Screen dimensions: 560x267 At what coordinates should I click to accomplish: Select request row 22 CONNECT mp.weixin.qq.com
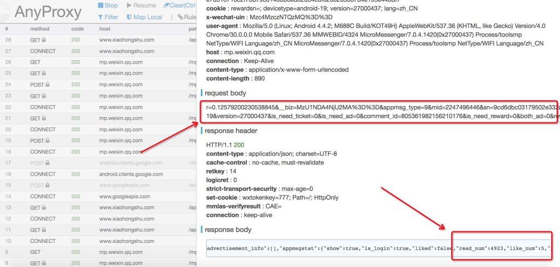pos(98,107)
